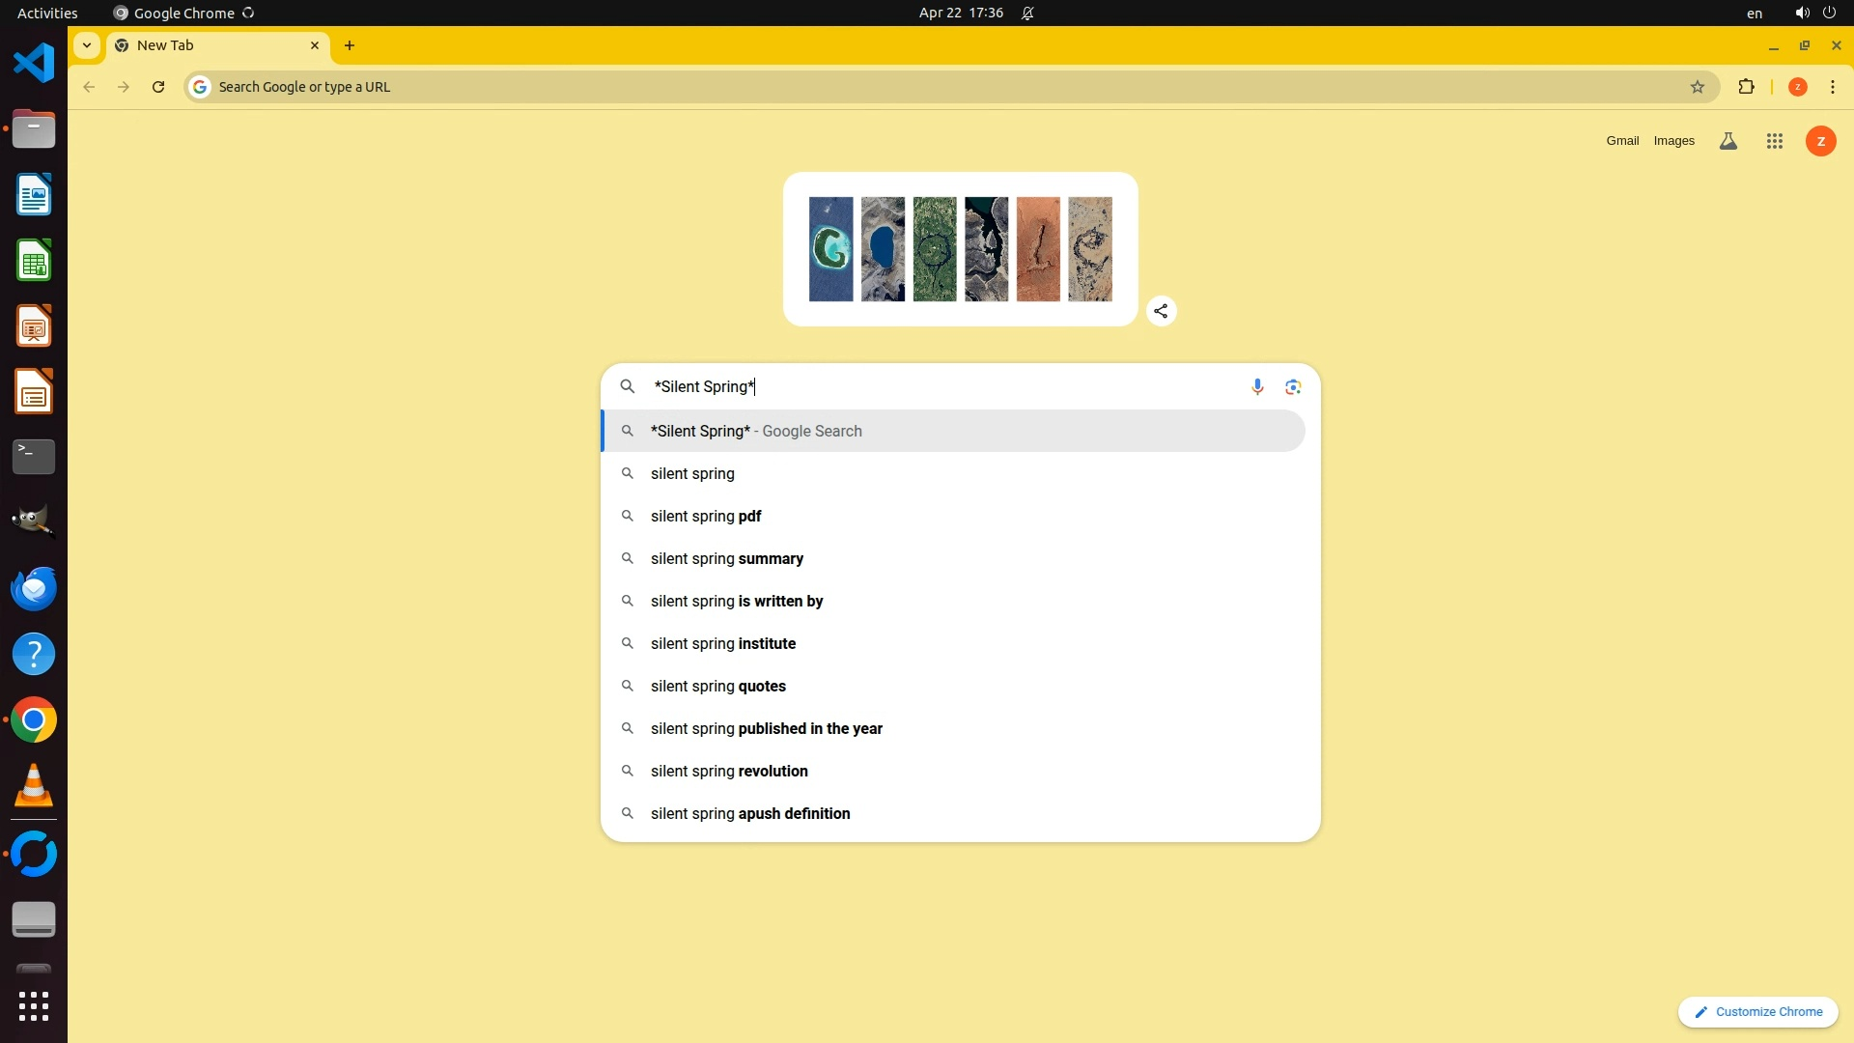Open the Google apps grid
The image size is (1854, 1043).
pyautogui.click(x=1774, y=141)
